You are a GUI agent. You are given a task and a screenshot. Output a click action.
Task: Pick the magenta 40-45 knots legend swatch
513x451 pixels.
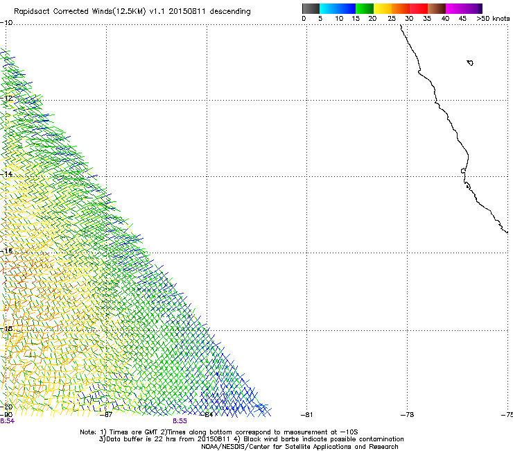455,8
